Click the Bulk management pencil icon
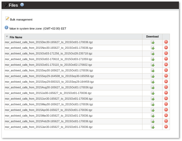Image resolution: width=182 pixels, height=141 pixels. [x=7, y=18]
